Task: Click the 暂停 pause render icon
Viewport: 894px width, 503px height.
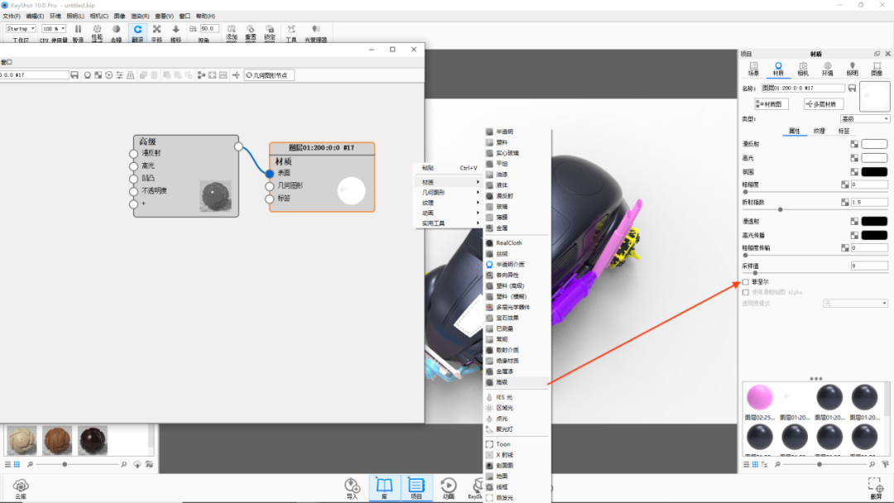Action: [78, 29]
